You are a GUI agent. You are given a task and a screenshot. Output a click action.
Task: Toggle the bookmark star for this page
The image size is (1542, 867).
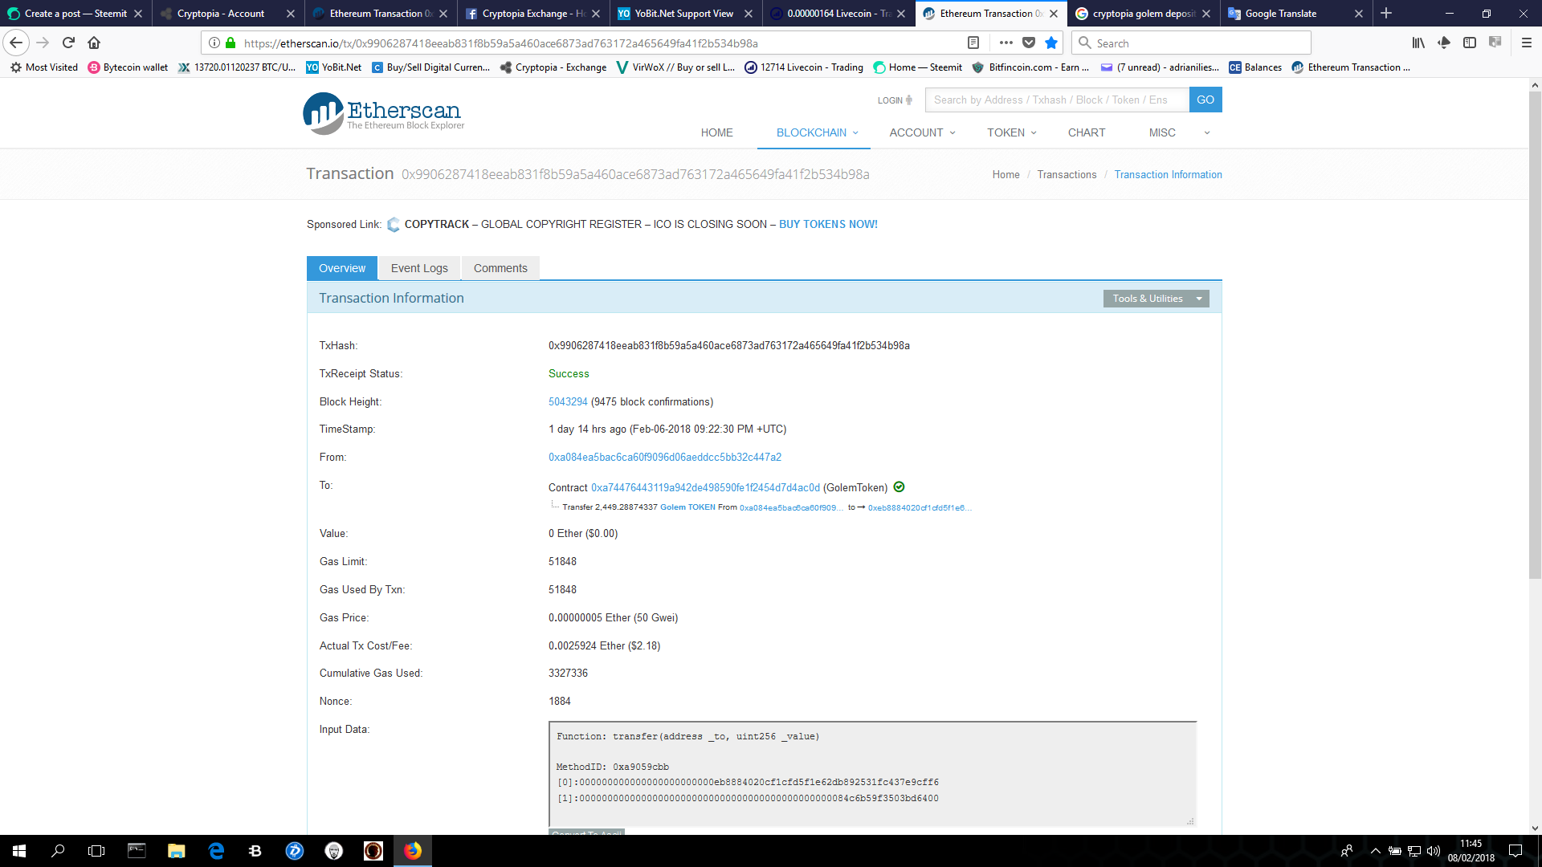click(1052, 43)
